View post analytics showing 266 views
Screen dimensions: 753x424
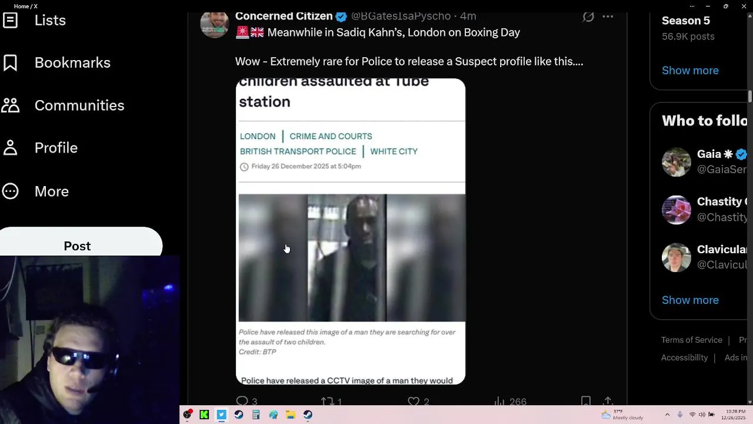510,401
